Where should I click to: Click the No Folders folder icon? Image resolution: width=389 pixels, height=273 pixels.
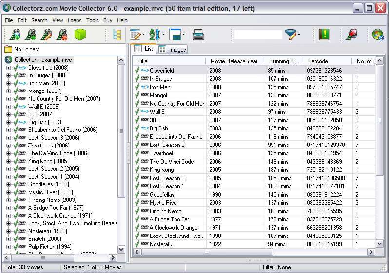click(8, 49)
